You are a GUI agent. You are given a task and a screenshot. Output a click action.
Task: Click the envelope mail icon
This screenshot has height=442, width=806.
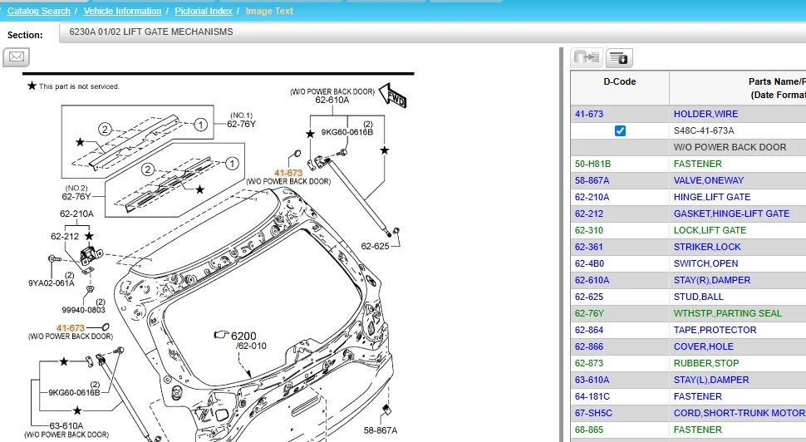point(17,57)
